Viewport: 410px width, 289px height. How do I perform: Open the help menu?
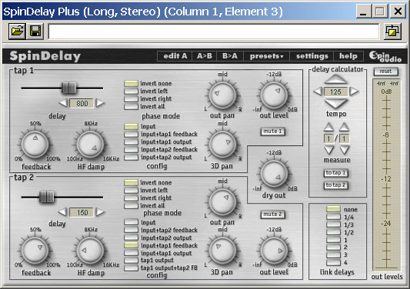pyautogui.click(x=348, y=56)
